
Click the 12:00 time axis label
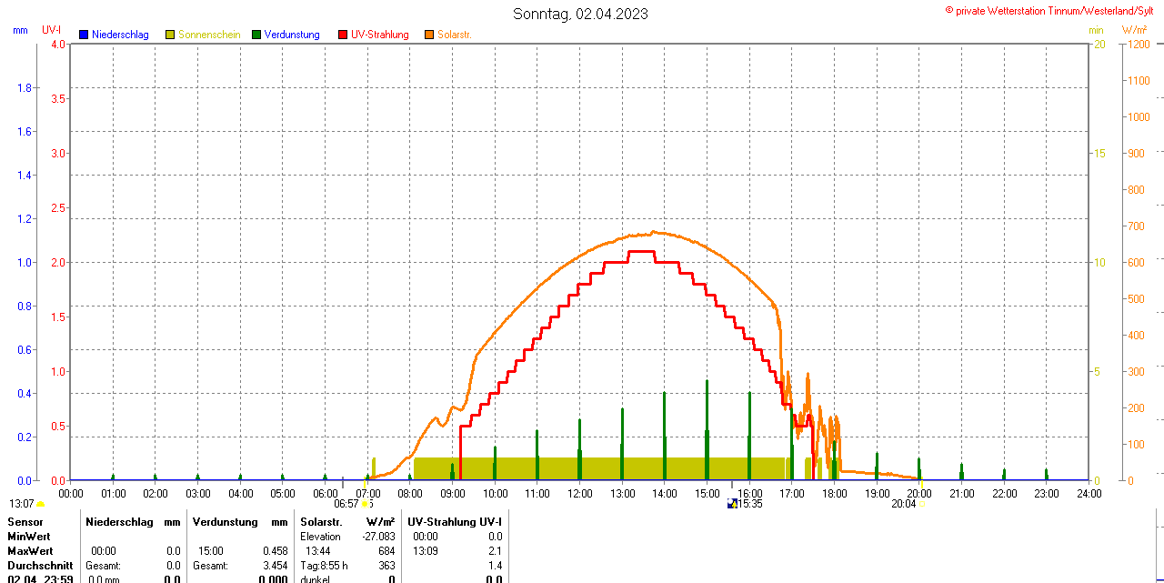pyautogui.click(x=580, y=493)
